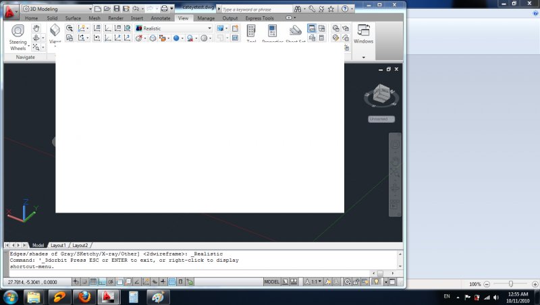Click the command line horizontal scrollbar thumb

380,273
